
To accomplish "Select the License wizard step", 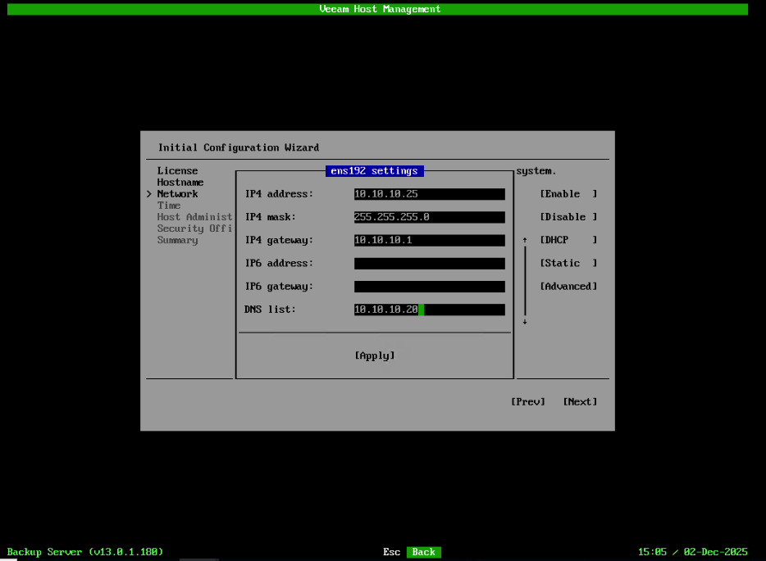I will point(177,170).
